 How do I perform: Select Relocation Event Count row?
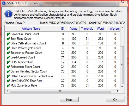[x=63, y=67]
